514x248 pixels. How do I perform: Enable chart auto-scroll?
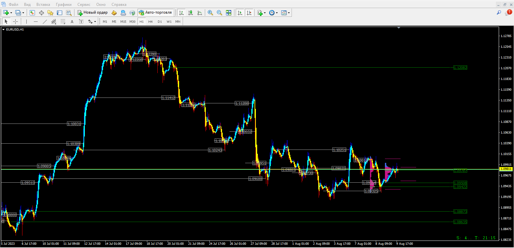(240, 13)
